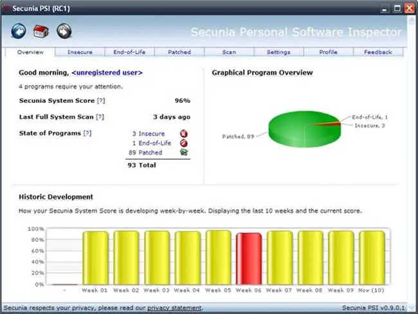Select the Week 09 yellow bar
The image size is (418, 314).
tap(341, 258)
